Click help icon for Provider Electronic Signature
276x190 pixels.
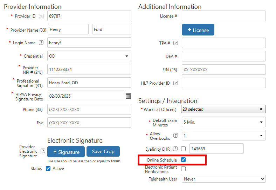pos(43,151)
